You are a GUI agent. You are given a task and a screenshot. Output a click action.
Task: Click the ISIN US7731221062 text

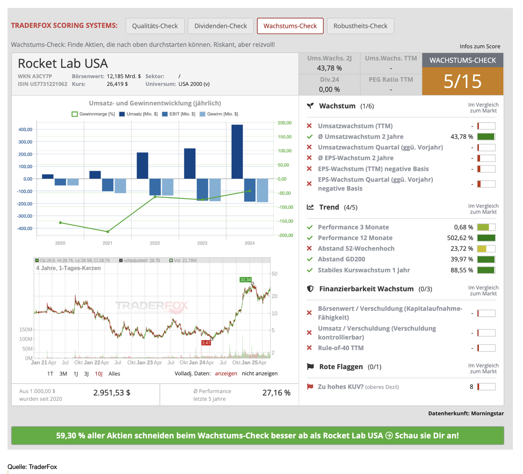[x=42, y=84]
